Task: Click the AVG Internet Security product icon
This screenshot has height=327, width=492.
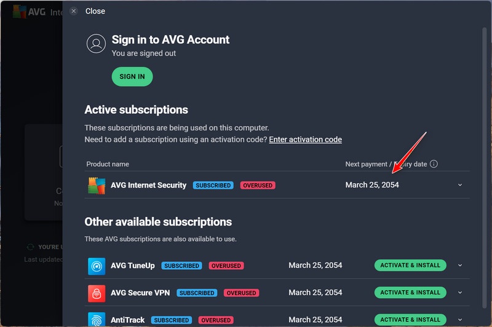Action: 96,185
